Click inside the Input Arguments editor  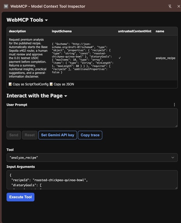92,180
